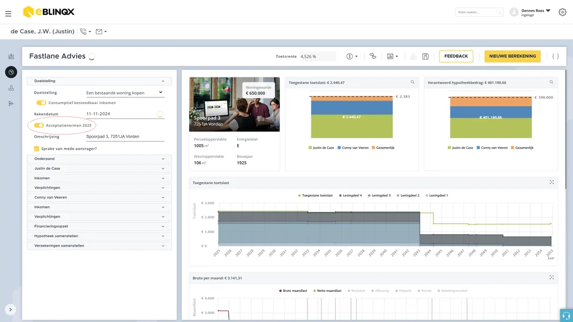Toggle Consumptief besteedbaar inkomen switch
Image resolution: width=573 pixels, height=322 pixels.
click(41, 103)
